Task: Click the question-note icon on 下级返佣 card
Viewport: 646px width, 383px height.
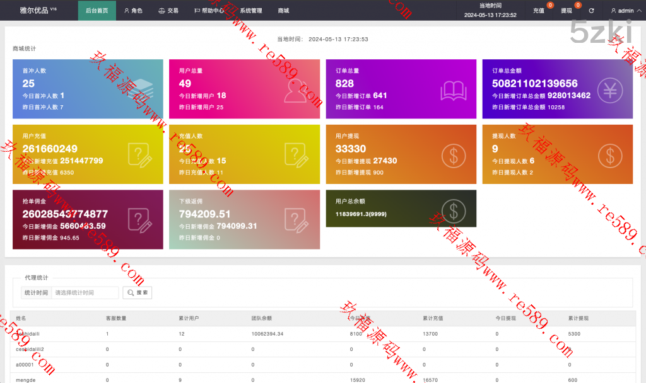Action: [297, 220]
